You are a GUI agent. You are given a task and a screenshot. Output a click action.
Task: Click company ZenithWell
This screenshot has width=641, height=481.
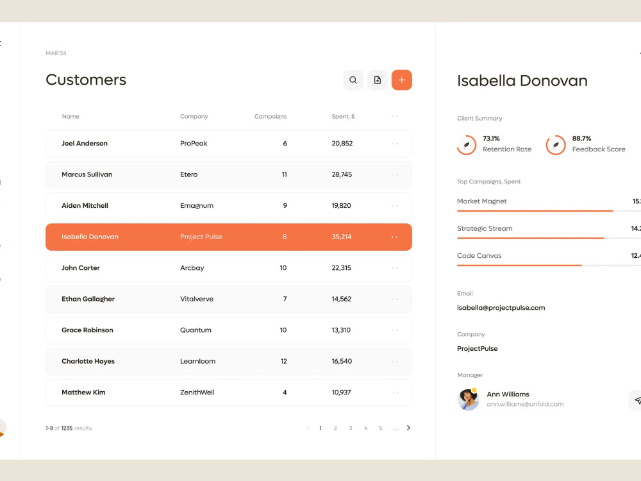[x=197, y=392]
